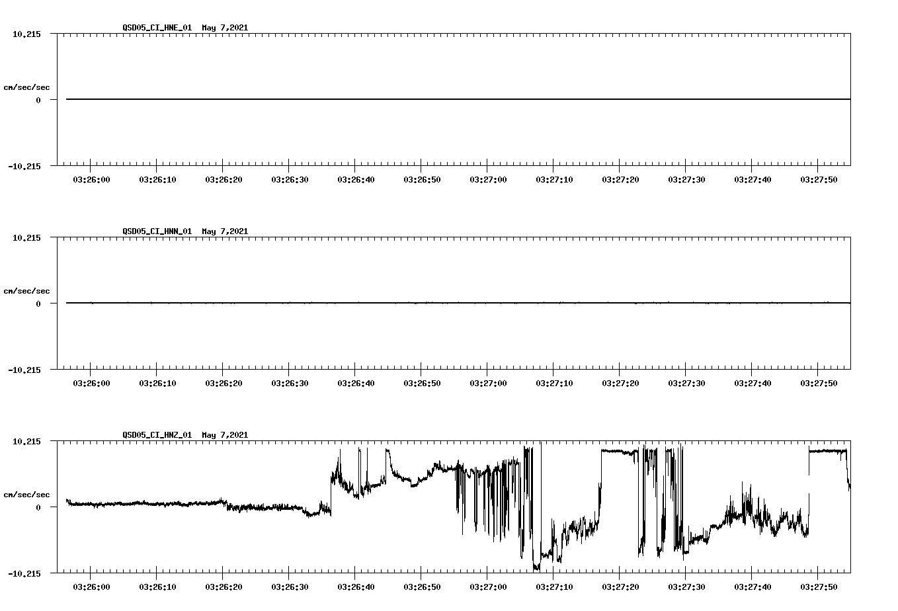This screenshot has width=898, height=611.
Task: Click the 03:27:50 time tick on top axis
Action: 820,180
